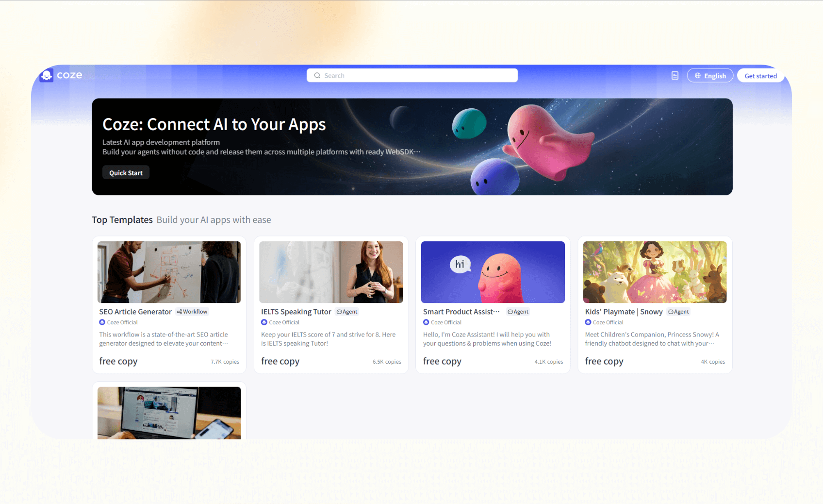Image resolution: width=823 pixels, height=504 pixels.
Task: Click free copy on Kids' Playmate Snowy
Action: (x=604, y=361)
